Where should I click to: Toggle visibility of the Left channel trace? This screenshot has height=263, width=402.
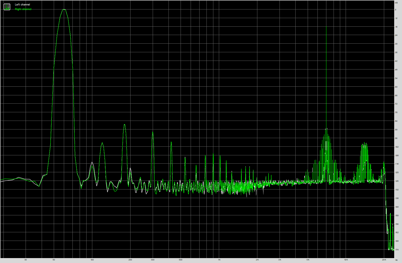point(23,4)
